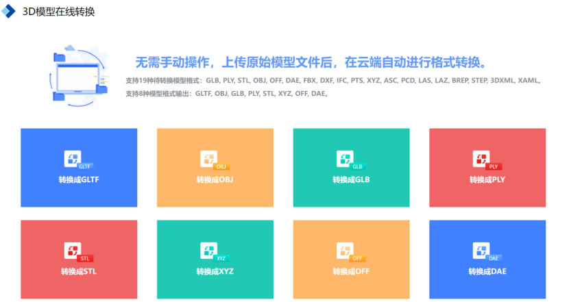Choose the 转换成XYZ label
Screen dimensions: 569x302
coord(215,272)
